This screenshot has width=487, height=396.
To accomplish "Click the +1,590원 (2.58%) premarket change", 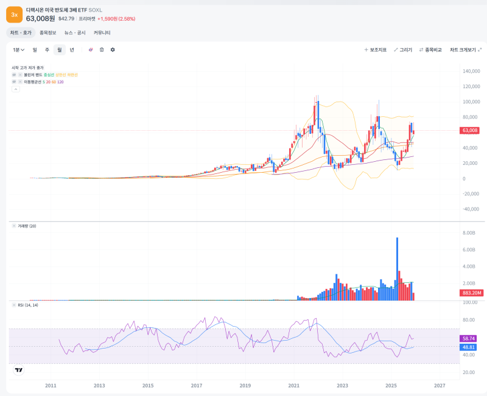I will point(116,19).
